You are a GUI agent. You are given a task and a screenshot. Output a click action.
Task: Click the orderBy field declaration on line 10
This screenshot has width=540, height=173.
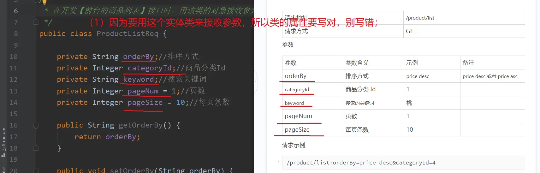tap(138, 57)
